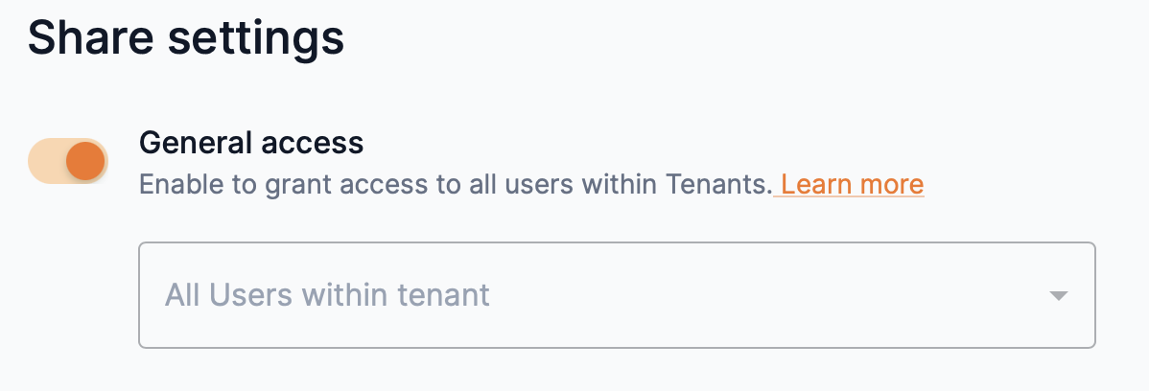
Task: Expand the All Users within tenant dropdown
Action: point(617,294)
